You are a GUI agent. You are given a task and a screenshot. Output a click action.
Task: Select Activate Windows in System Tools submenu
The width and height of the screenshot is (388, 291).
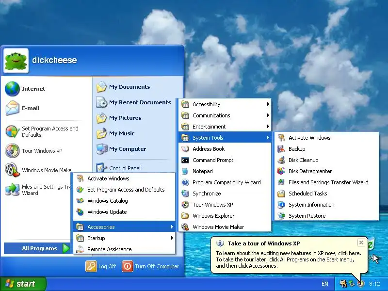click(x=326, y=138)
